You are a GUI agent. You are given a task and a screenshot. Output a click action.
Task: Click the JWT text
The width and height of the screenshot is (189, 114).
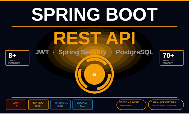pos(42,52)
